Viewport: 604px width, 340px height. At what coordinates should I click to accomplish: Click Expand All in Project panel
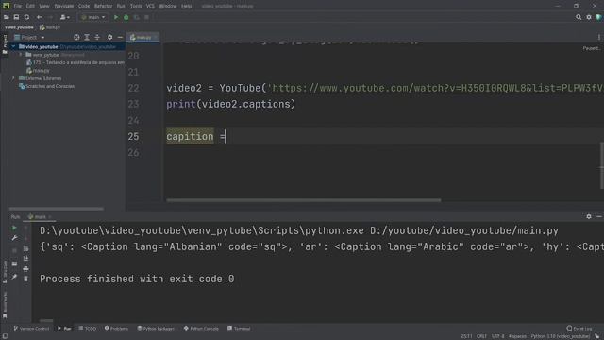pos(87,37)
